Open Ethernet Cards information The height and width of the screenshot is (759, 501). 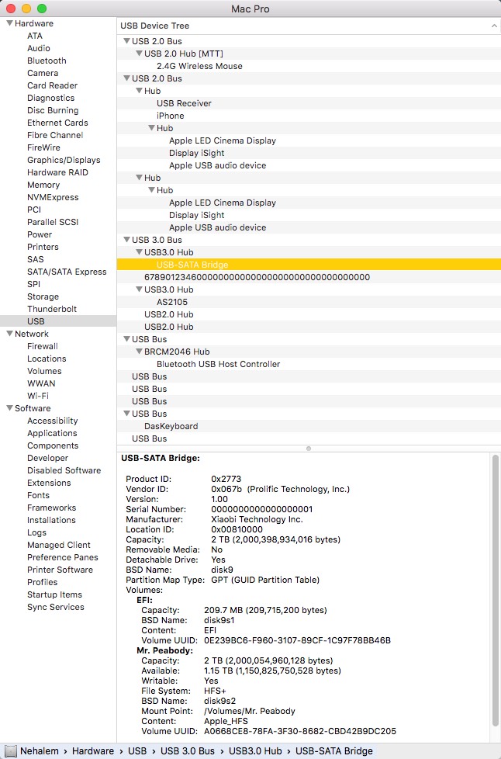click(x=57, y=123)
